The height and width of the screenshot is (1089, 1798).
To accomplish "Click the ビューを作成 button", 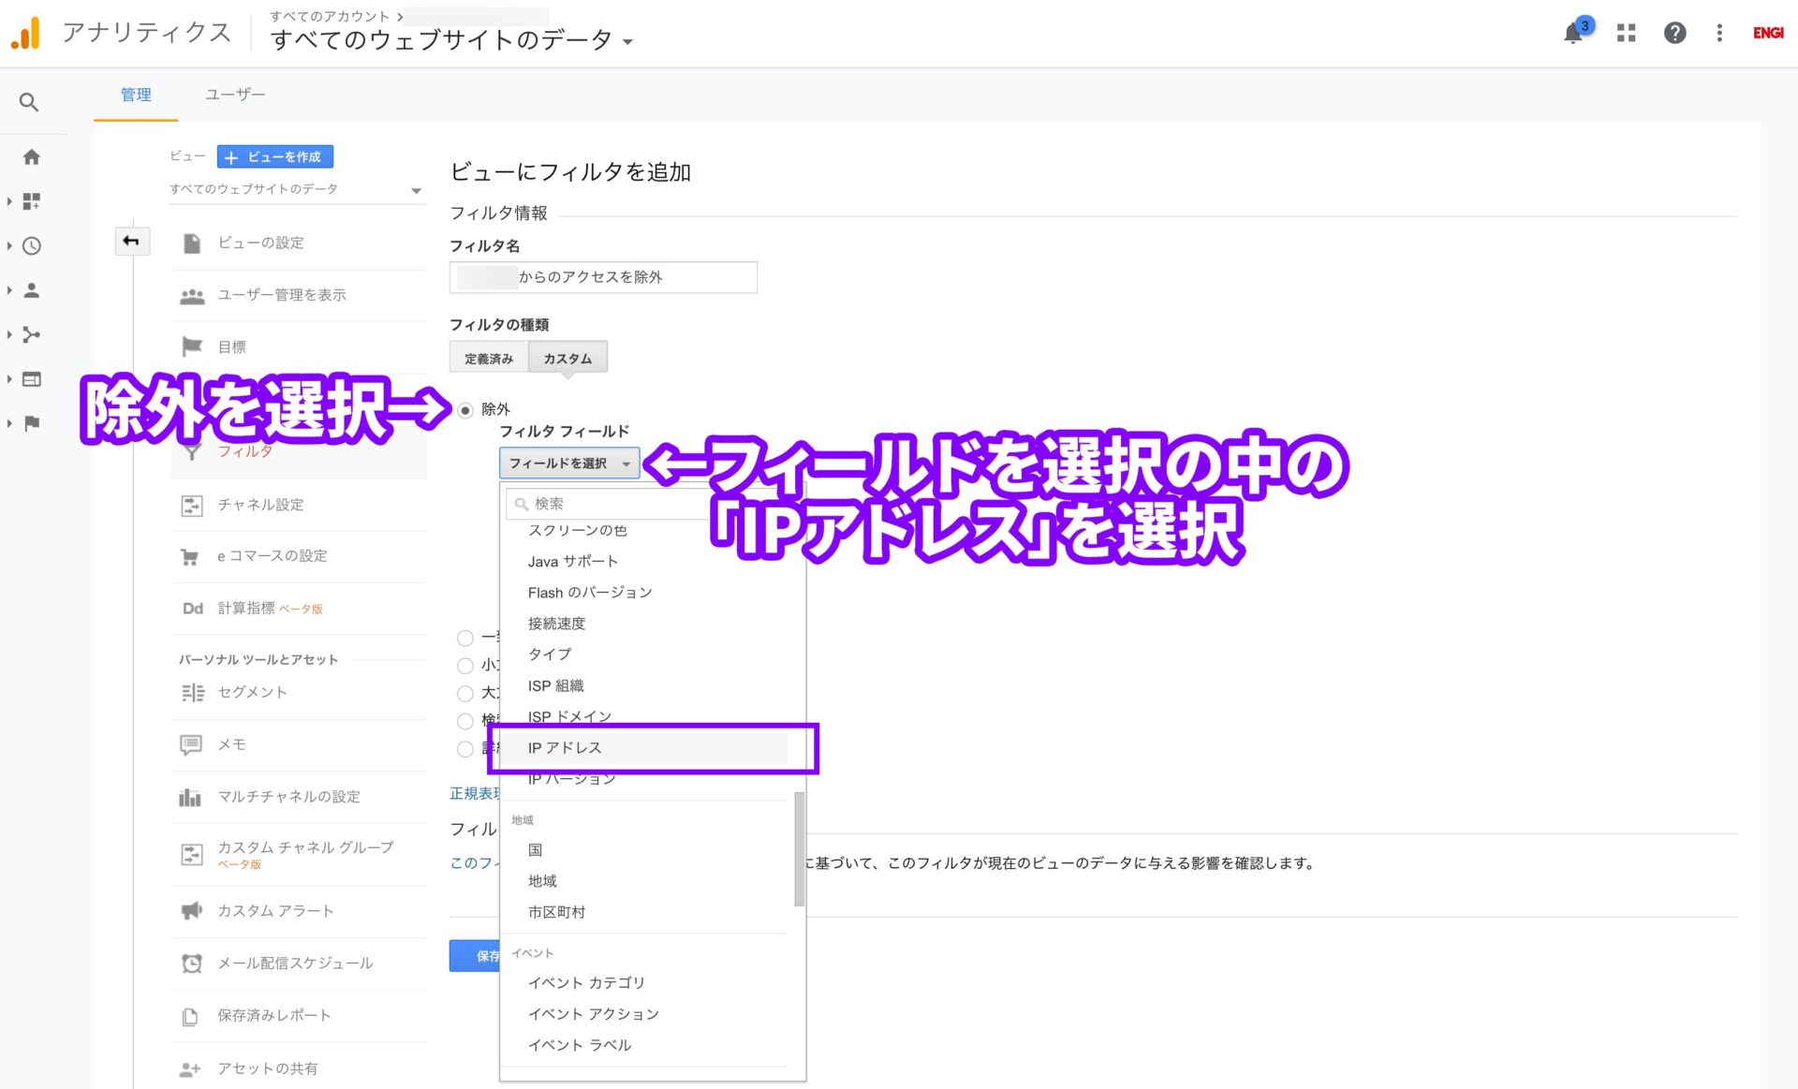I will tap(274, 156).
